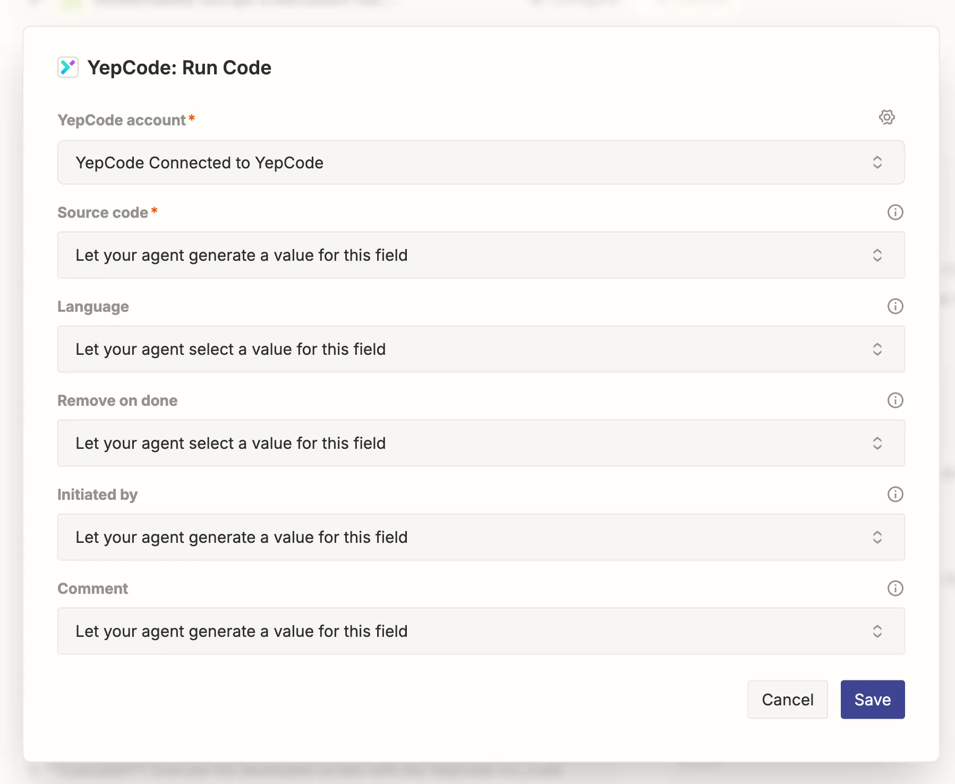Image resolution: width=955 pixels, height=784 pixels.
Task: Open the Source code value dropdown
Action: point(480,255)
